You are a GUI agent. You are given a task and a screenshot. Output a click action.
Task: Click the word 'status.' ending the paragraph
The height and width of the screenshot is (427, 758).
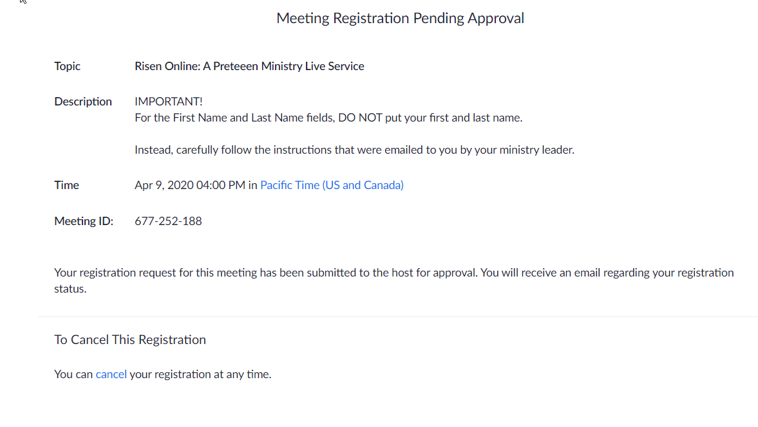[x=70, y=289]
